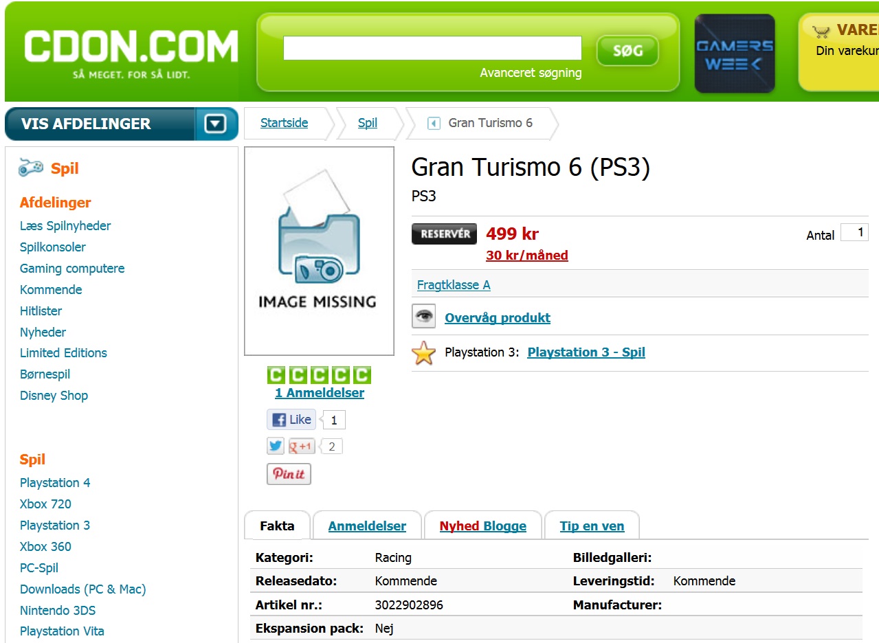This screenshot has height=643, width=879.
Task: Open PC-Spil category
Action: point(39,568)
